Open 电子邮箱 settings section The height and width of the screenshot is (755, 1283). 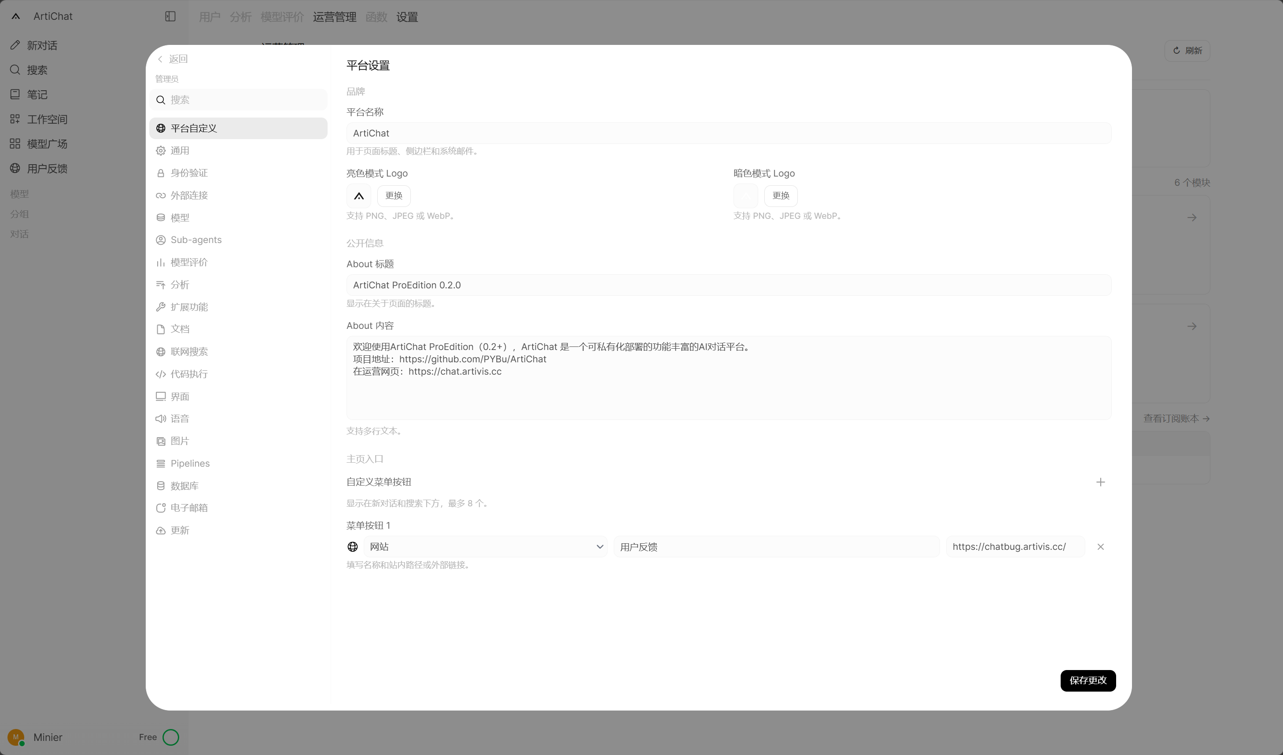(x=238, y=508)
